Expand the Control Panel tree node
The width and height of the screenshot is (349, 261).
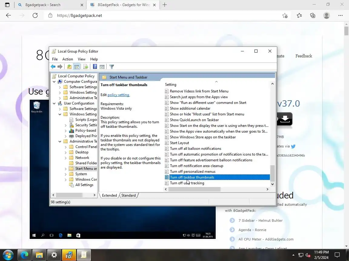click(66, 147)
